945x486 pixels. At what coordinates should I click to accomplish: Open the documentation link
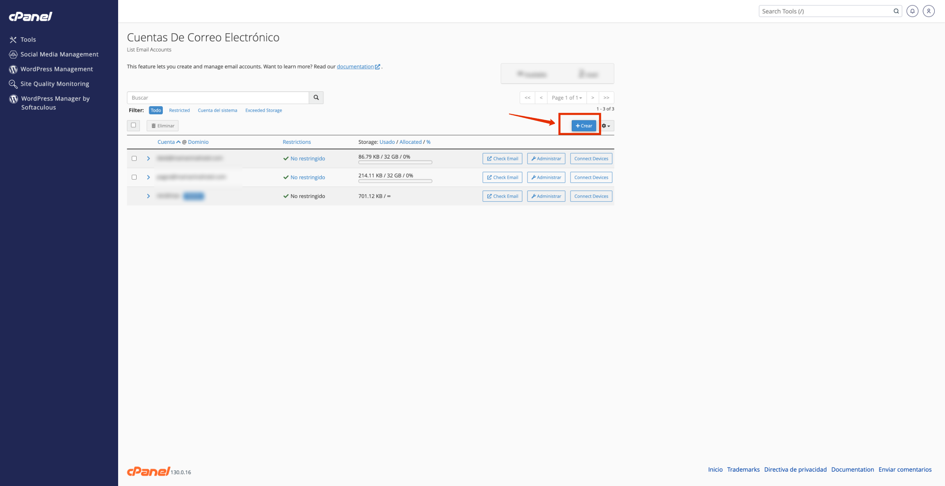(355, 66)
